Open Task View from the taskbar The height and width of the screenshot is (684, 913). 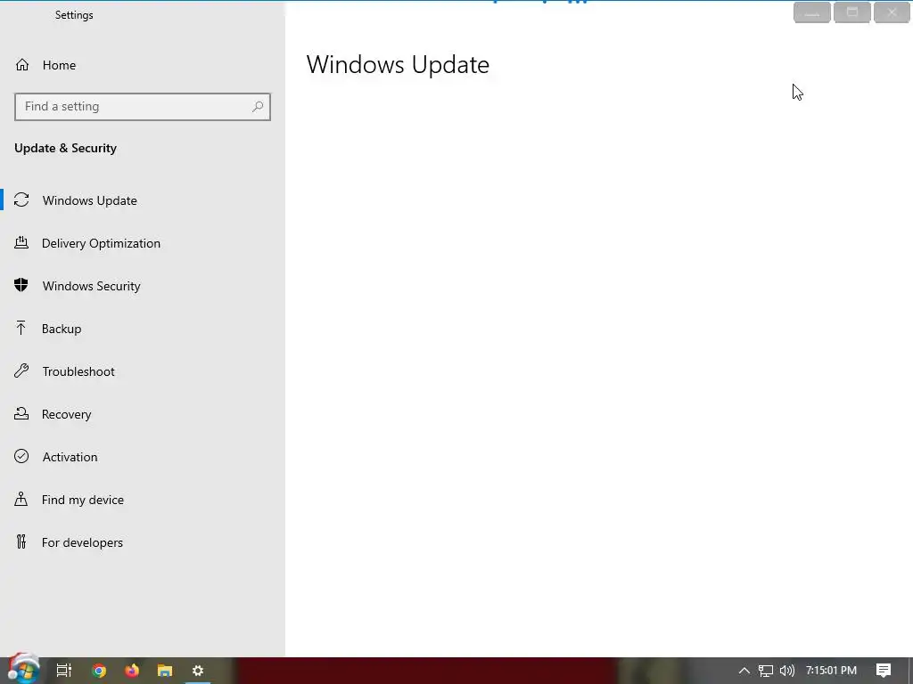click(64, 671)
